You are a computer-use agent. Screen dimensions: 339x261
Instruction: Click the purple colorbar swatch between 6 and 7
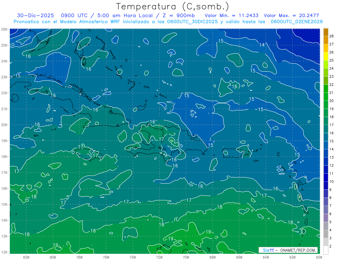click(x=326, y=210)
